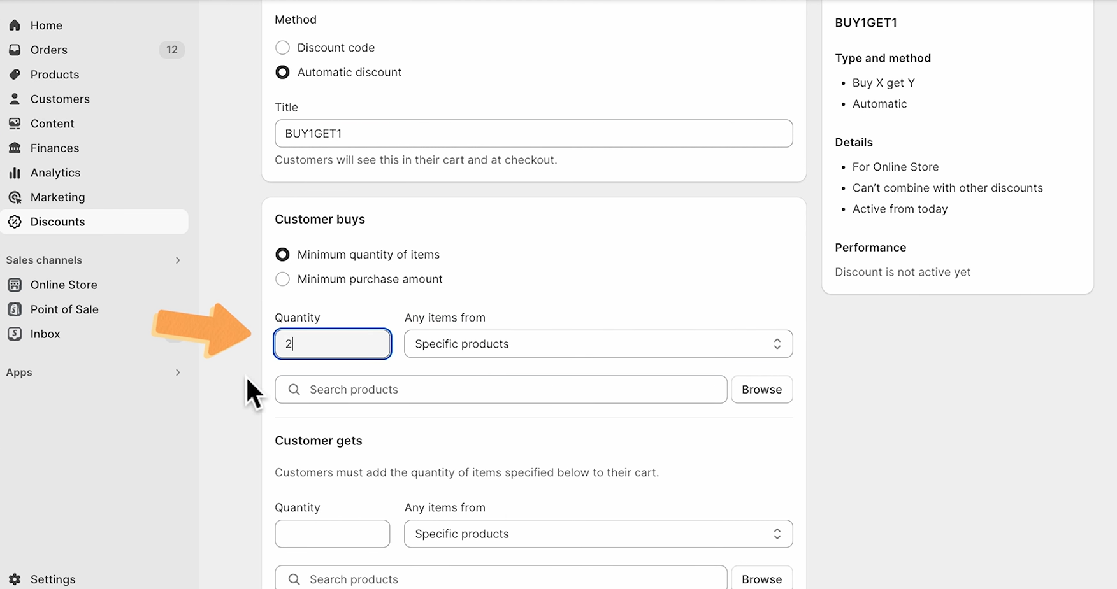Click magnifier icon in Customer buys search
This screenshot has width=1117, height=589.
(x=294, y=389)
